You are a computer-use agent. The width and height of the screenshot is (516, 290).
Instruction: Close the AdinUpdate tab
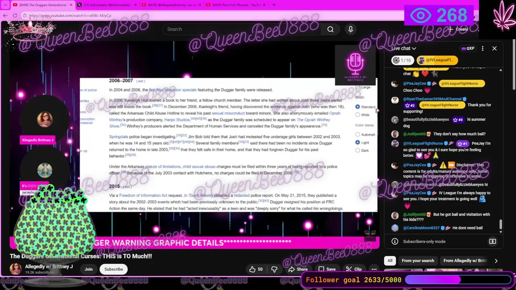click(x=135, y=5)
